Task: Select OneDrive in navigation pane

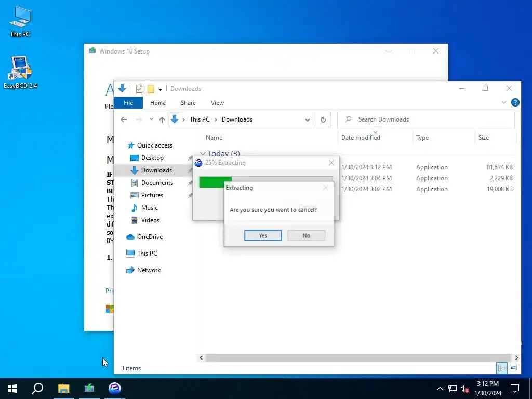Action: pos(150,237)
